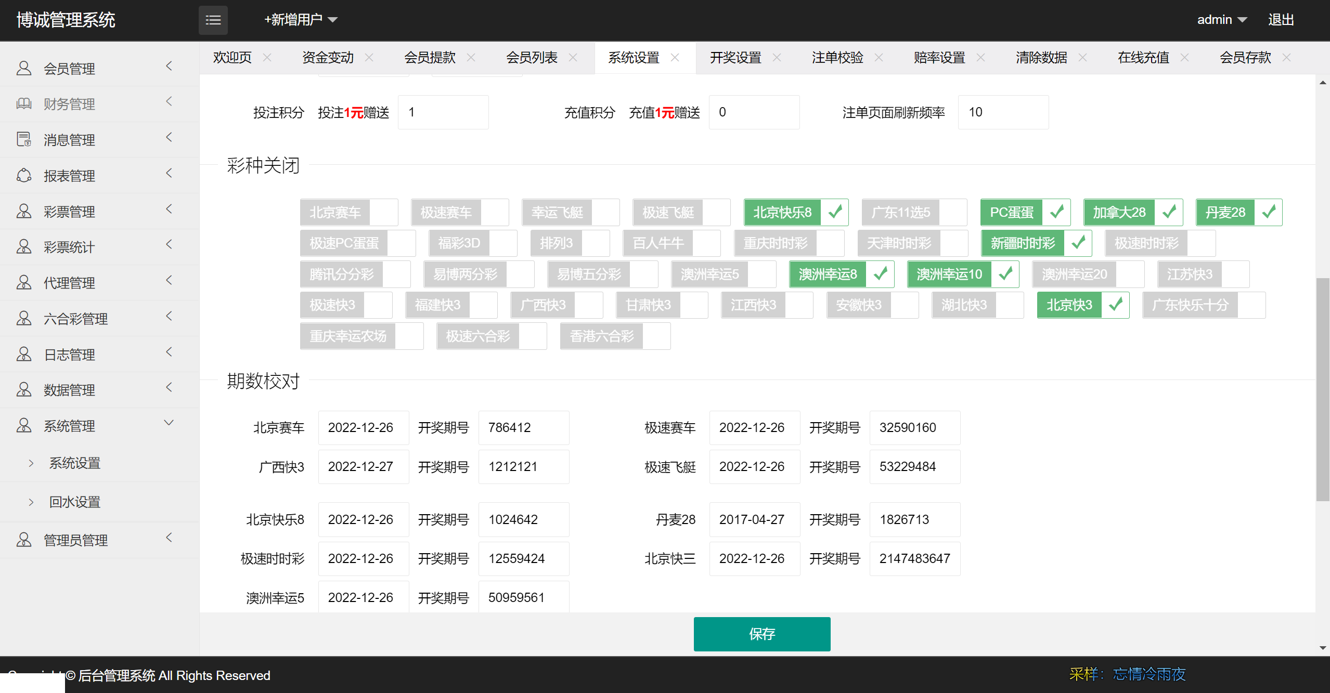Click the 注单页面刷新频率 input field

(1002, 112)
